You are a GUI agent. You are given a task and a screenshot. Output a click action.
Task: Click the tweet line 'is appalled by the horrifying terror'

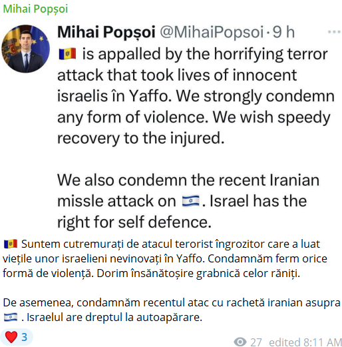(205, 54)
